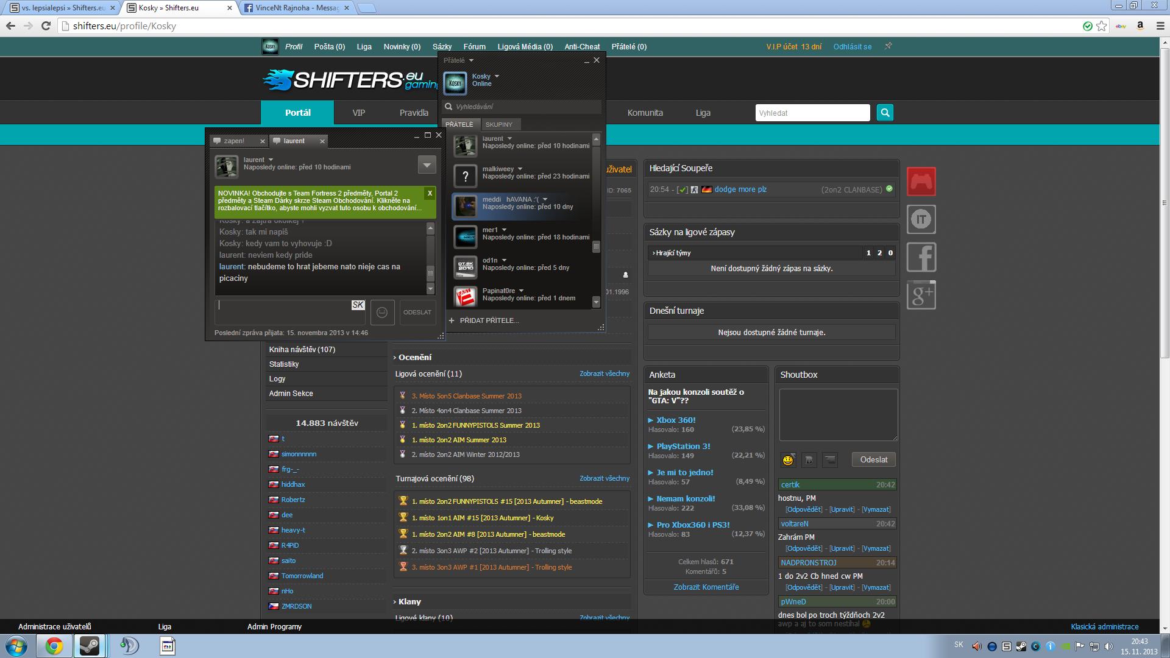The height and width of the screenshot is (658, 1170).
Task: Click the pin icon next to Odhlásit se
Action: 888,46
